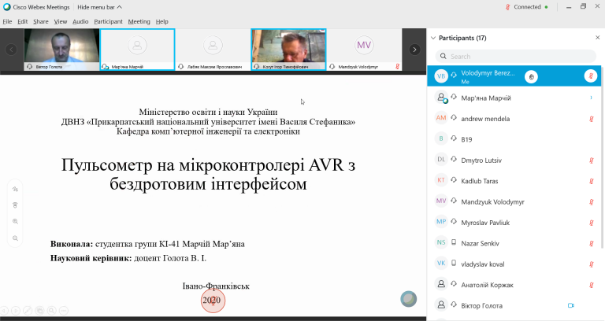Open the Meeting menu
Image resolution: width=605 pixels, height=321 pixels.
click(x=139, y=21)
